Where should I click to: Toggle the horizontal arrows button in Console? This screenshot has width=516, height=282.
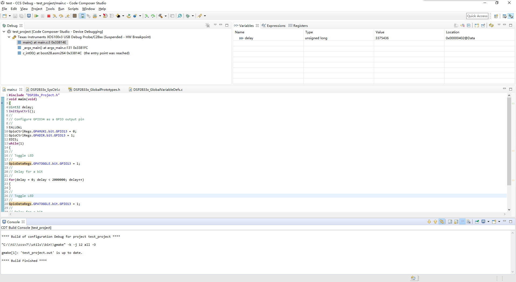pos(442,222)
